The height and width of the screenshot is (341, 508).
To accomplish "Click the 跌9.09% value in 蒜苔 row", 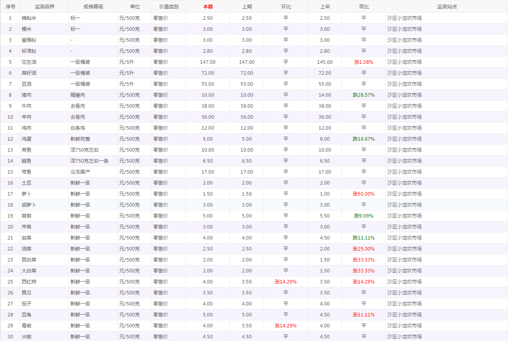I will pos(363,216).
